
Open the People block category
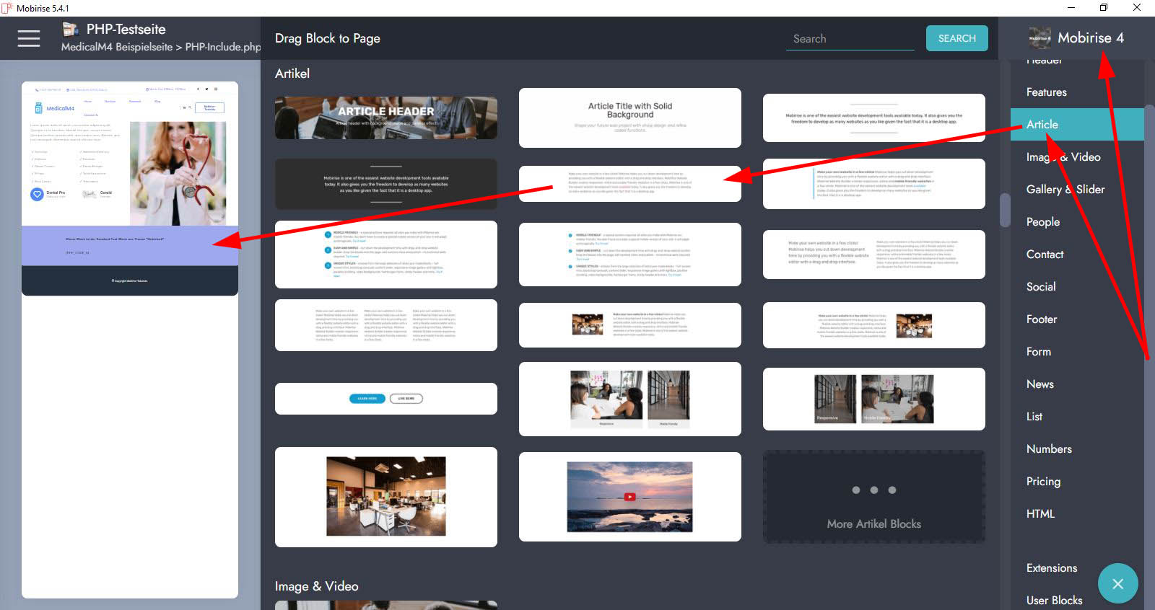[x=1042, y=222]
